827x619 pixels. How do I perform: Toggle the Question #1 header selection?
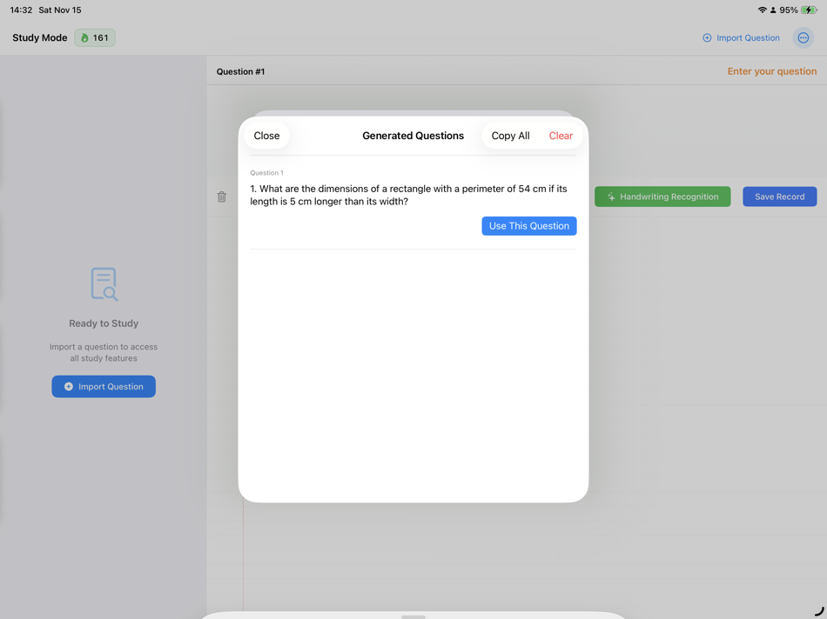pos(241,71)
